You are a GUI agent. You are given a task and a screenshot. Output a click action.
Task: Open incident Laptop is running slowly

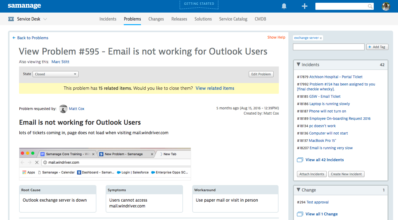pos(330,104)
